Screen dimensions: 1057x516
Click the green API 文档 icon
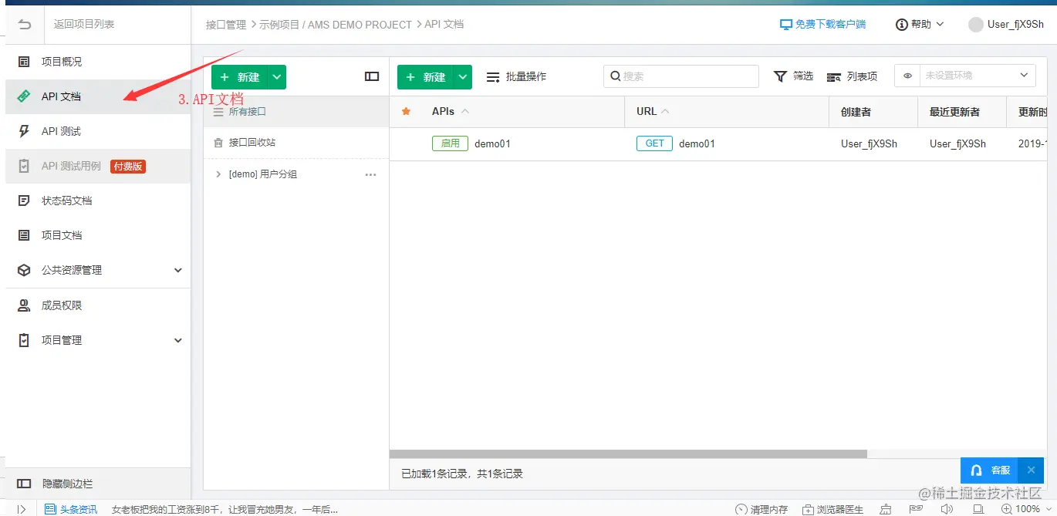coord(24,96)
